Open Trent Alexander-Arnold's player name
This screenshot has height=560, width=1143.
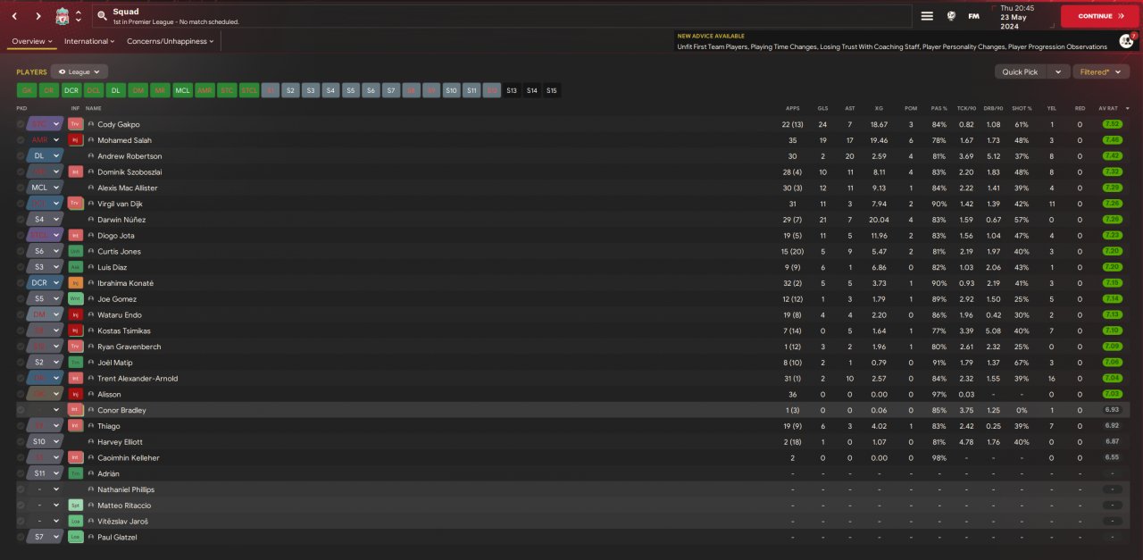[138, 379]
